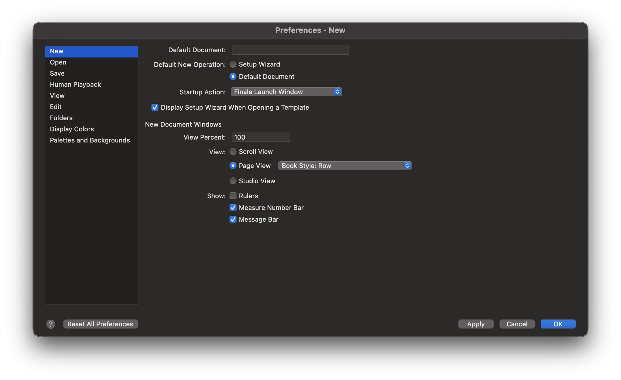Open the Startup Action dropdown

click(x=286, y=92)
